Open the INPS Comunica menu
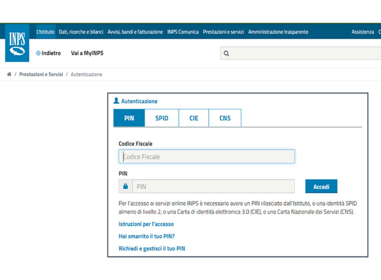The width and height of the screenshot is (381, 280). click(183, 32)
